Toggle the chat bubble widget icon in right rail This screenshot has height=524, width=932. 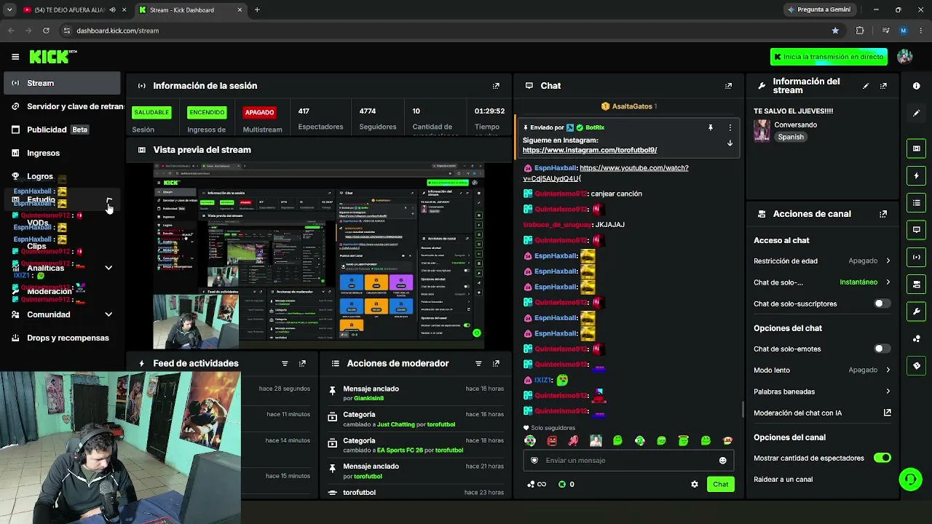tap(917, 230)
